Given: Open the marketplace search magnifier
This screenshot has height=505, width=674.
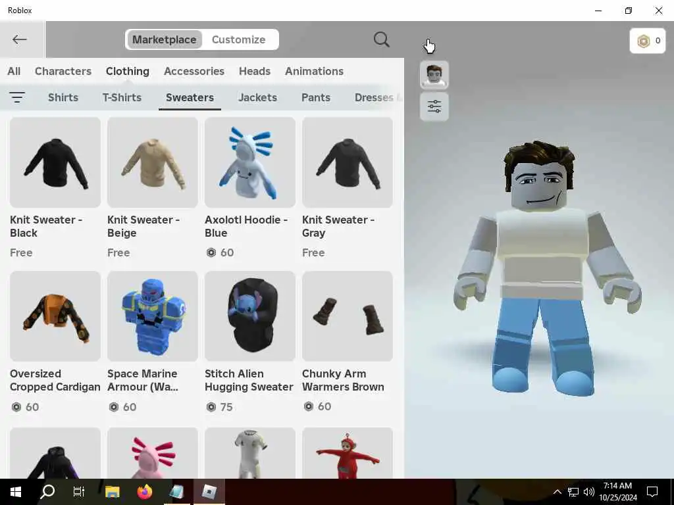Looking at the screenshot, I should (x=381, y=39).
